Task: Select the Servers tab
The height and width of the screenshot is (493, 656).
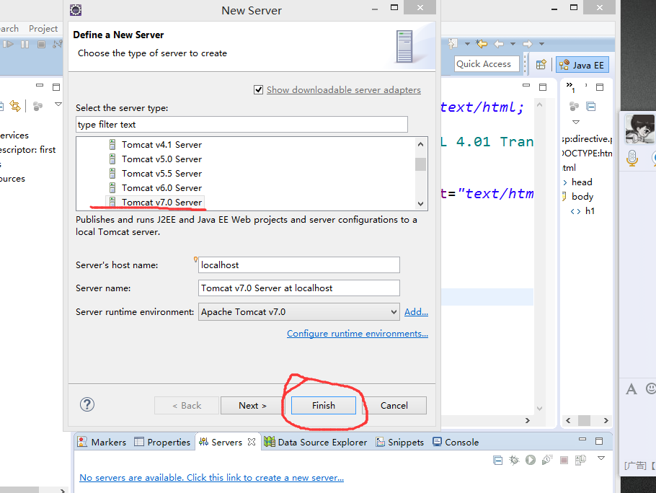Action: [221, 442]
